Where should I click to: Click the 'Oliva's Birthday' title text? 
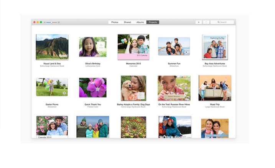pos(93,64)
